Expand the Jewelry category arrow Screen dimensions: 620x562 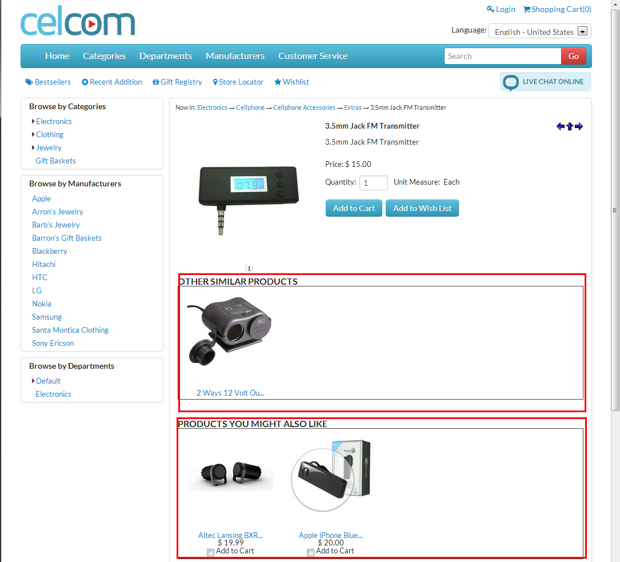33,148
